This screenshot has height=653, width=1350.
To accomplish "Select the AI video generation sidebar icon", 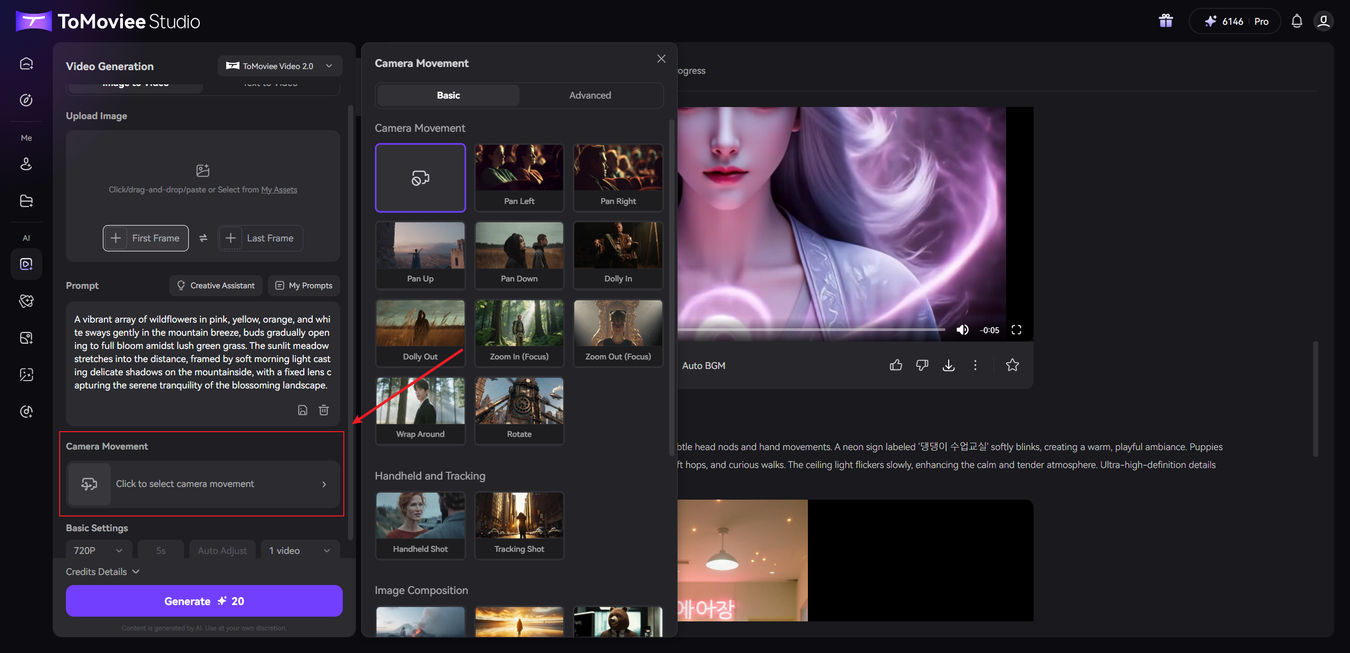I will pyautogui.click(x=26, y=264).
